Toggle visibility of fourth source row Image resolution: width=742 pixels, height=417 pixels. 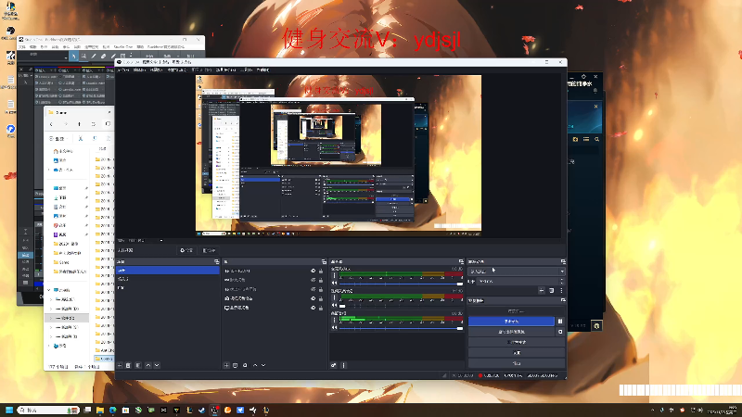click(313, 298)
